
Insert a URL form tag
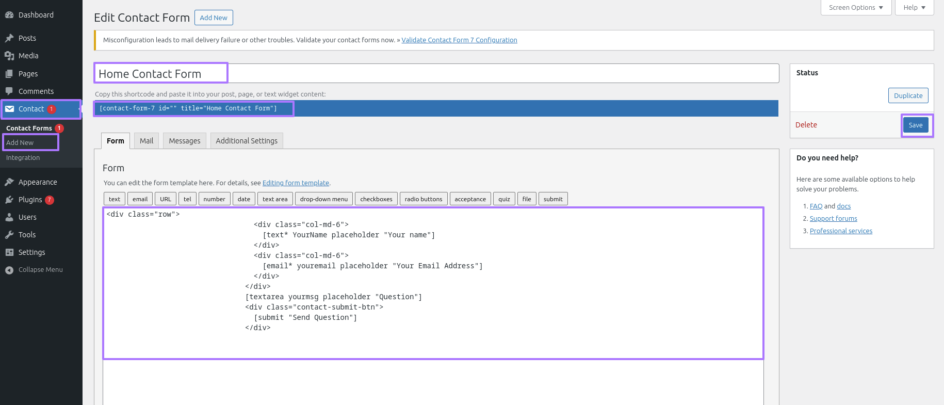point(166,199)
